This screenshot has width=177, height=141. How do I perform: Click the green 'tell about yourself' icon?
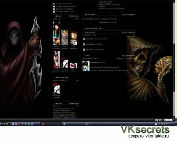(x=54, y=12)
